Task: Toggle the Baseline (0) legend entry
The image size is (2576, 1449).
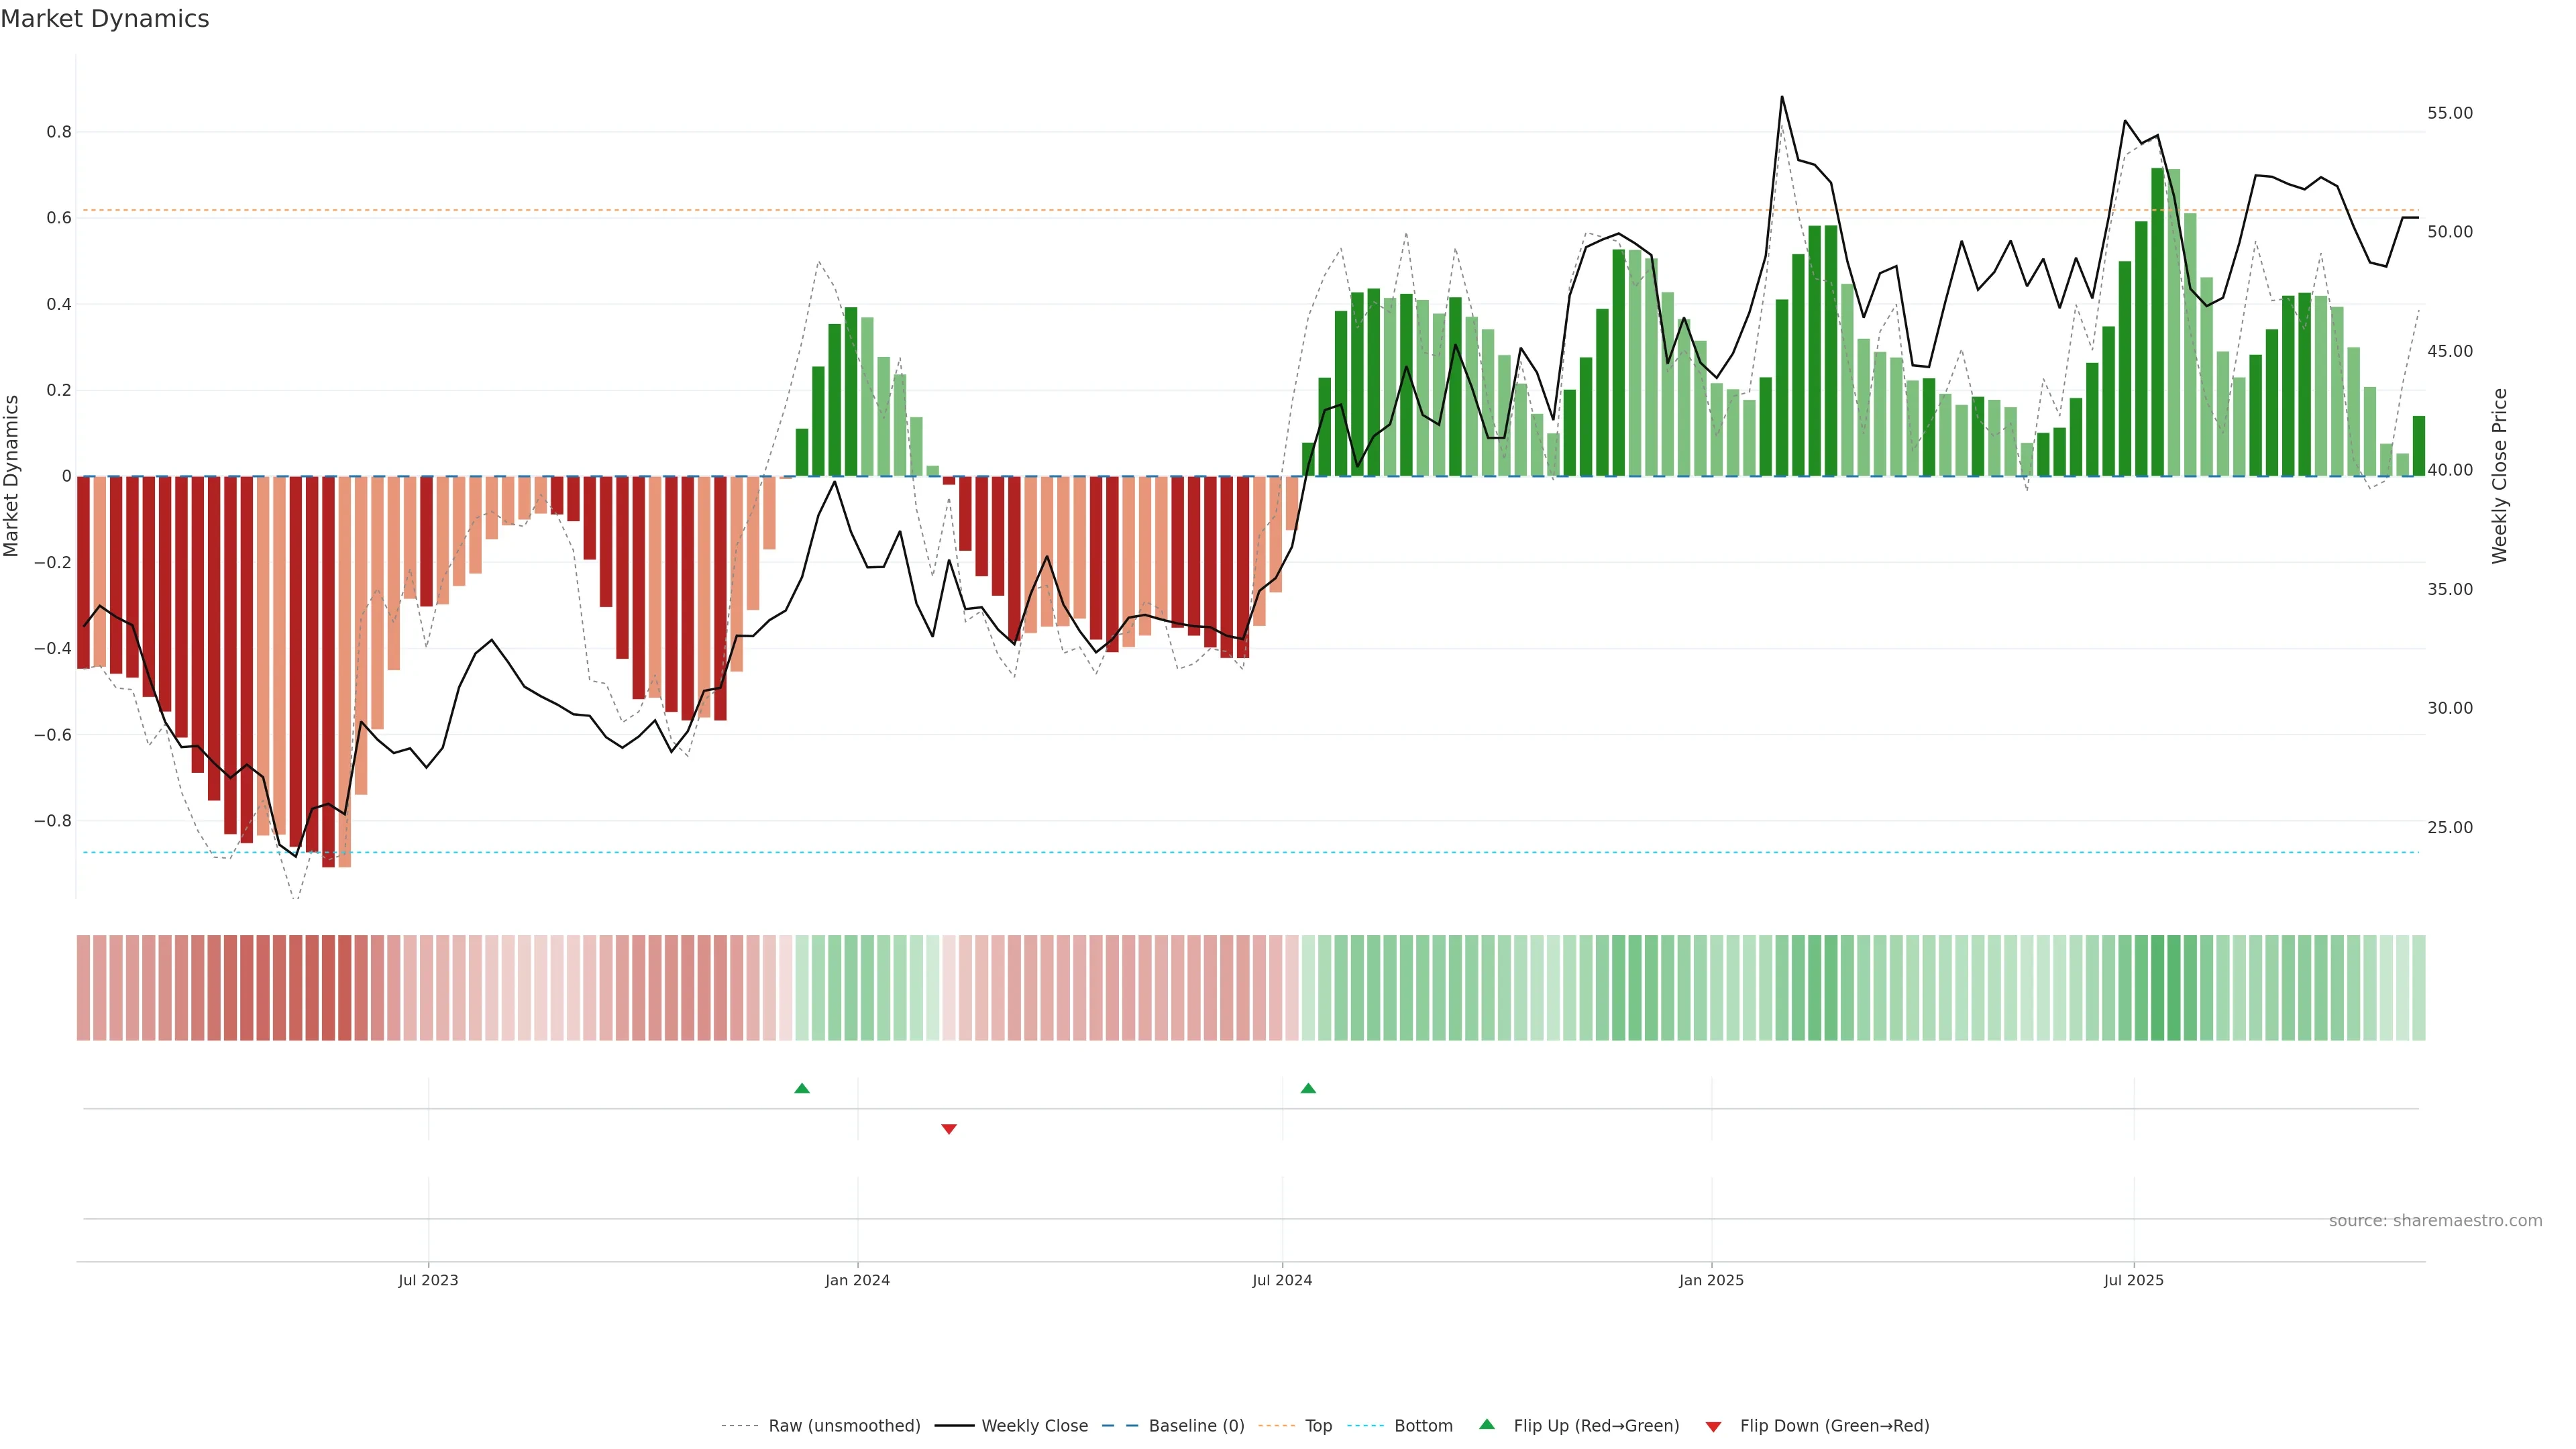Action: 1196,1425
